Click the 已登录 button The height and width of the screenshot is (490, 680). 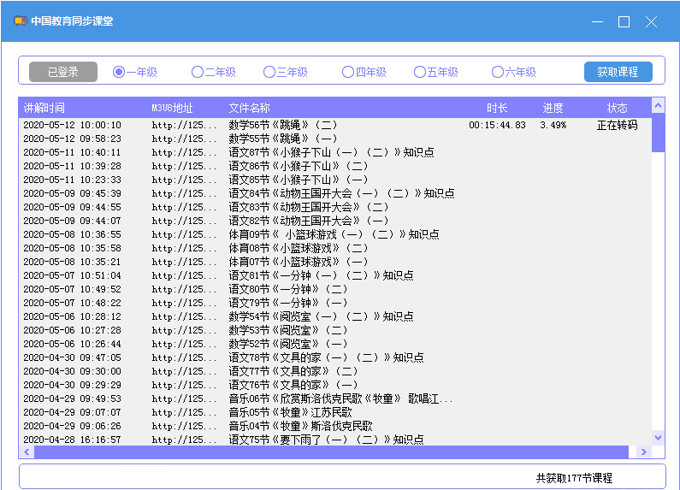[x=63, y=72]
